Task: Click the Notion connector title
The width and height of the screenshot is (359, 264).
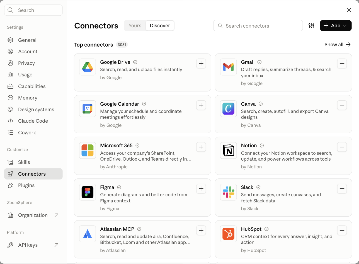Action: coord(249,146)
